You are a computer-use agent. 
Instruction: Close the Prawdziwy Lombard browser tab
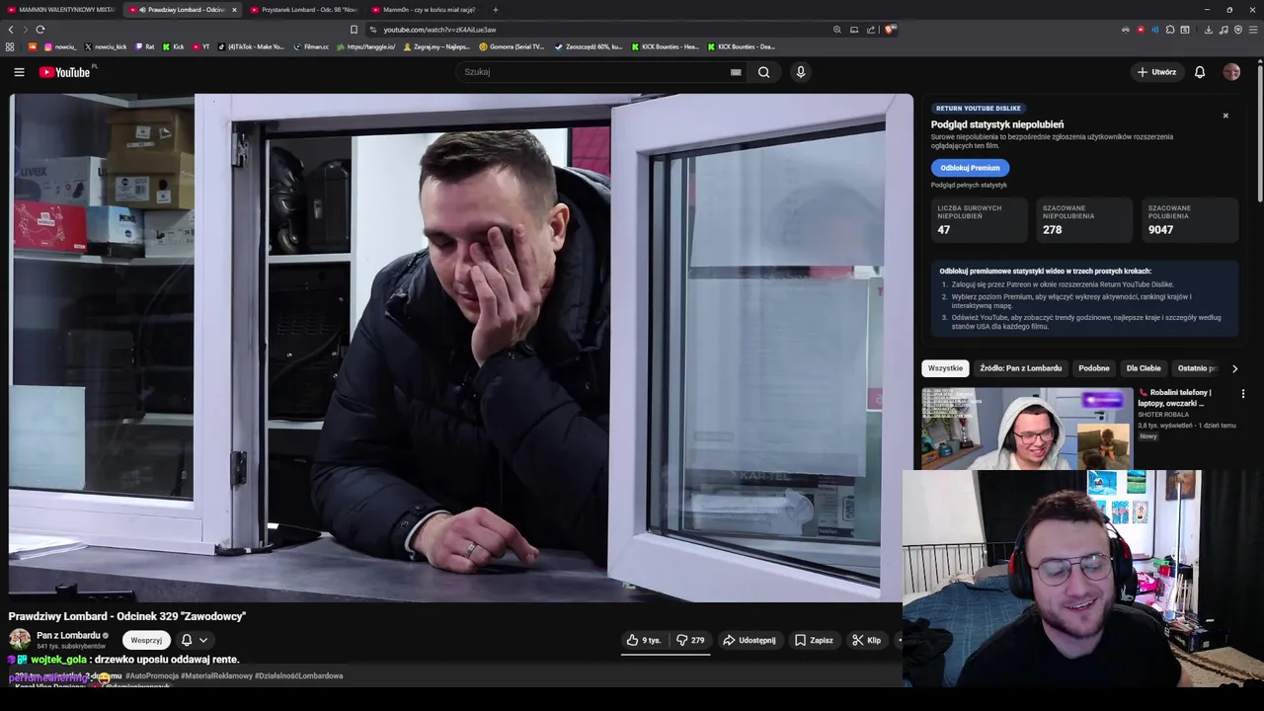[234, 10]
